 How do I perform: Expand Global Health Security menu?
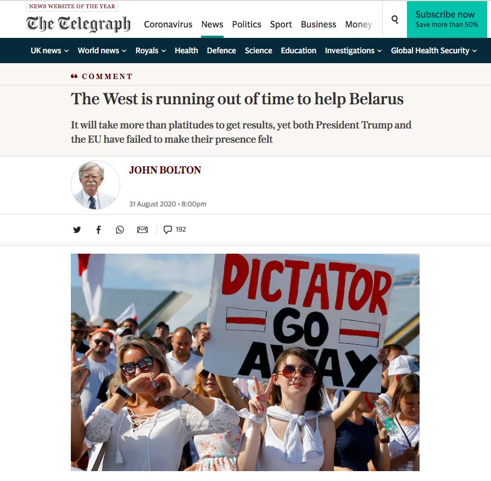click(434, 51)
